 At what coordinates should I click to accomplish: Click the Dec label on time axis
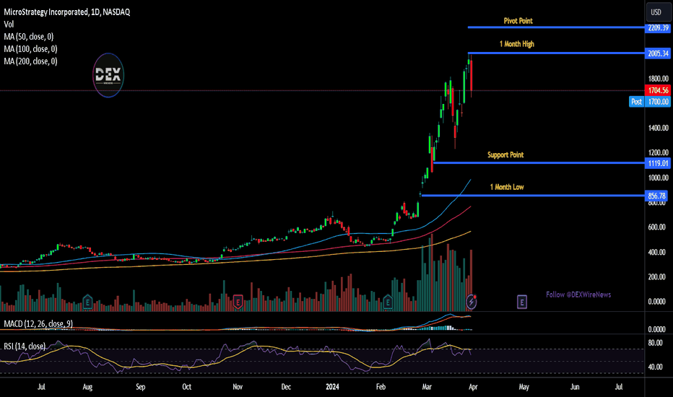pos(286,387)
